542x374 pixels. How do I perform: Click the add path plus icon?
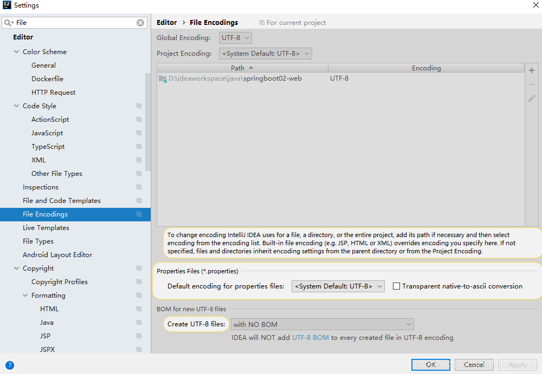[532, 70]
